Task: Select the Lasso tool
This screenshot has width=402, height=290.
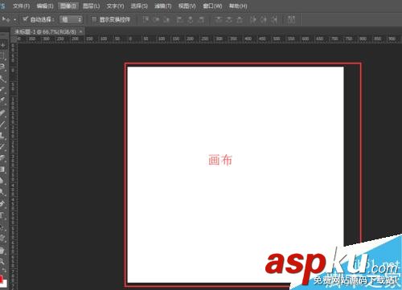Action: click(x=2, y=67)
